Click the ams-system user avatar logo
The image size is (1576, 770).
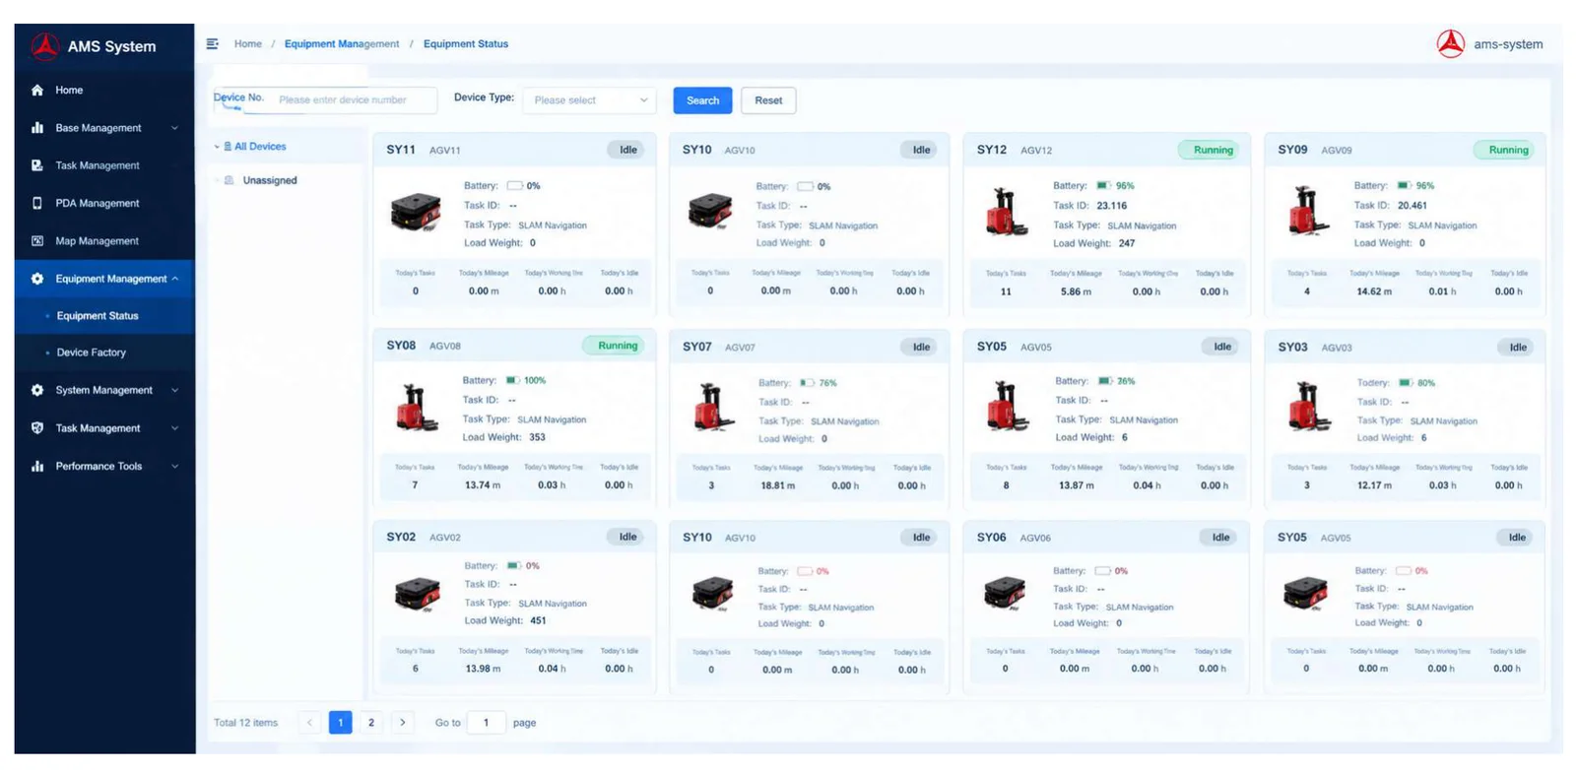click(x=1450, y=44)
